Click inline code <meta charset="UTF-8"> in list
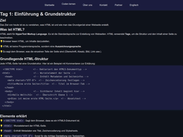The width and height of the screenshot is (183, 137). (18, 136)
